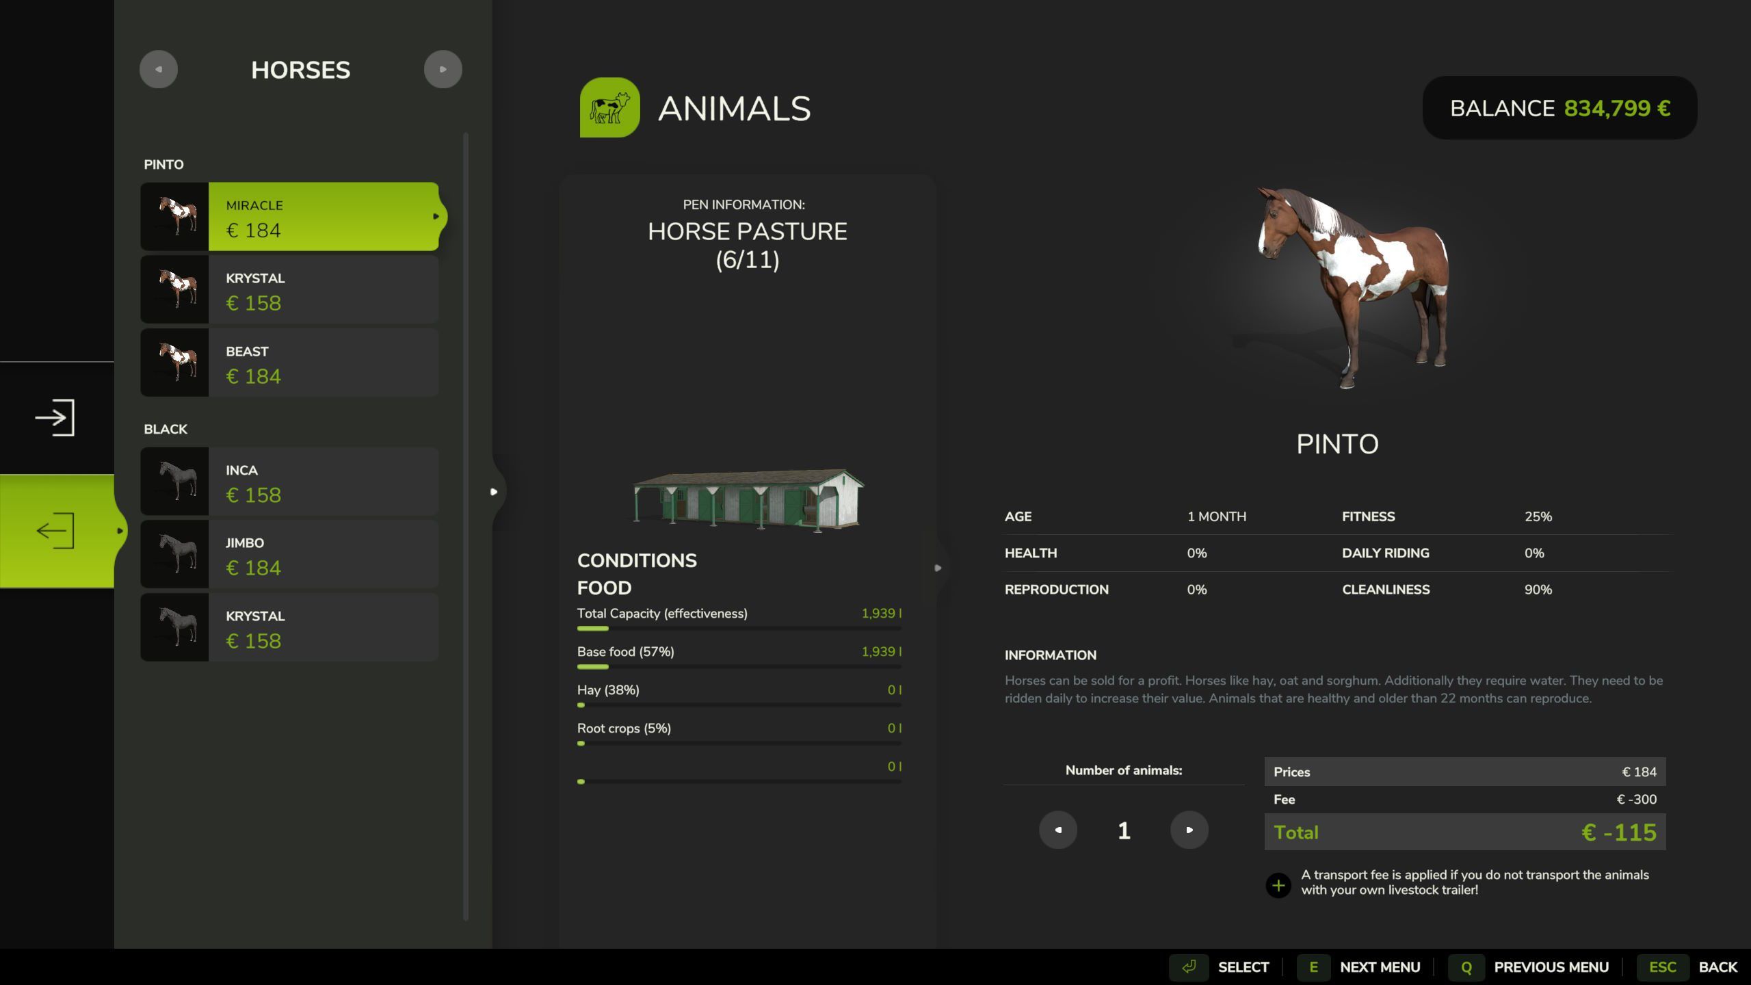The width and height of the screenshot is (1751, 985).
Task: Click the plus icon beside transport fee note
Action: click(x=1278, y=885)
